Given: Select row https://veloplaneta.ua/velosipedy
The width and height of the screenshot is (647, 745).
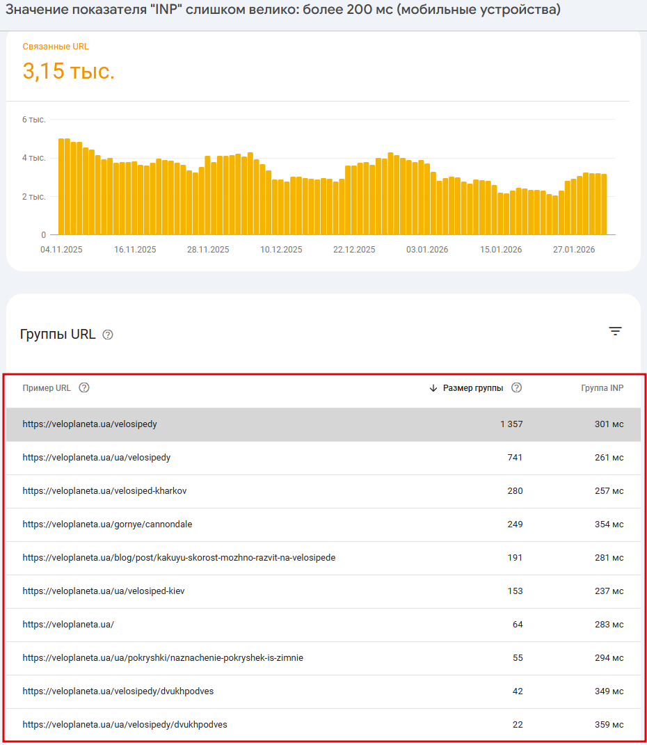Looking at the screenshot, I should 323,424.
